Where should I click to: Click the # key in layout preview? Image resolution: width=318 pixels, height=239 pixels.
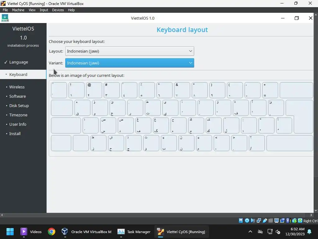point(111,90)
